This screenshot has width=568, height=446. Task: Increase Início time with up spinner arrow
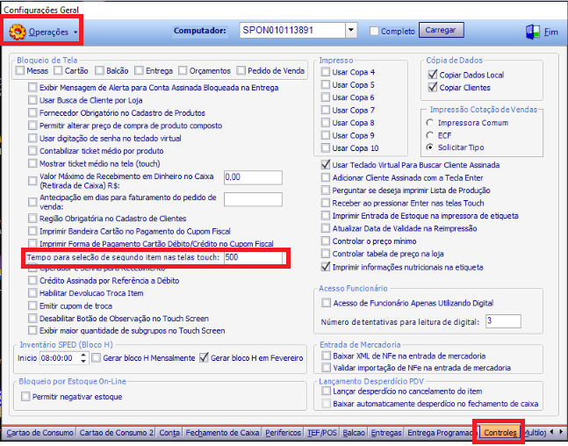coord(83,355)
